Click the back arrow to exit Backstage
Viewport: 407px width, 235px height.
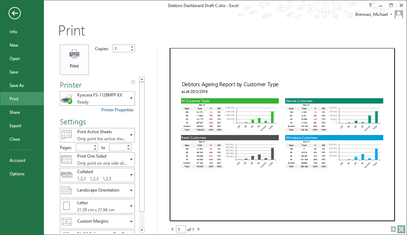tap(15, 13)
